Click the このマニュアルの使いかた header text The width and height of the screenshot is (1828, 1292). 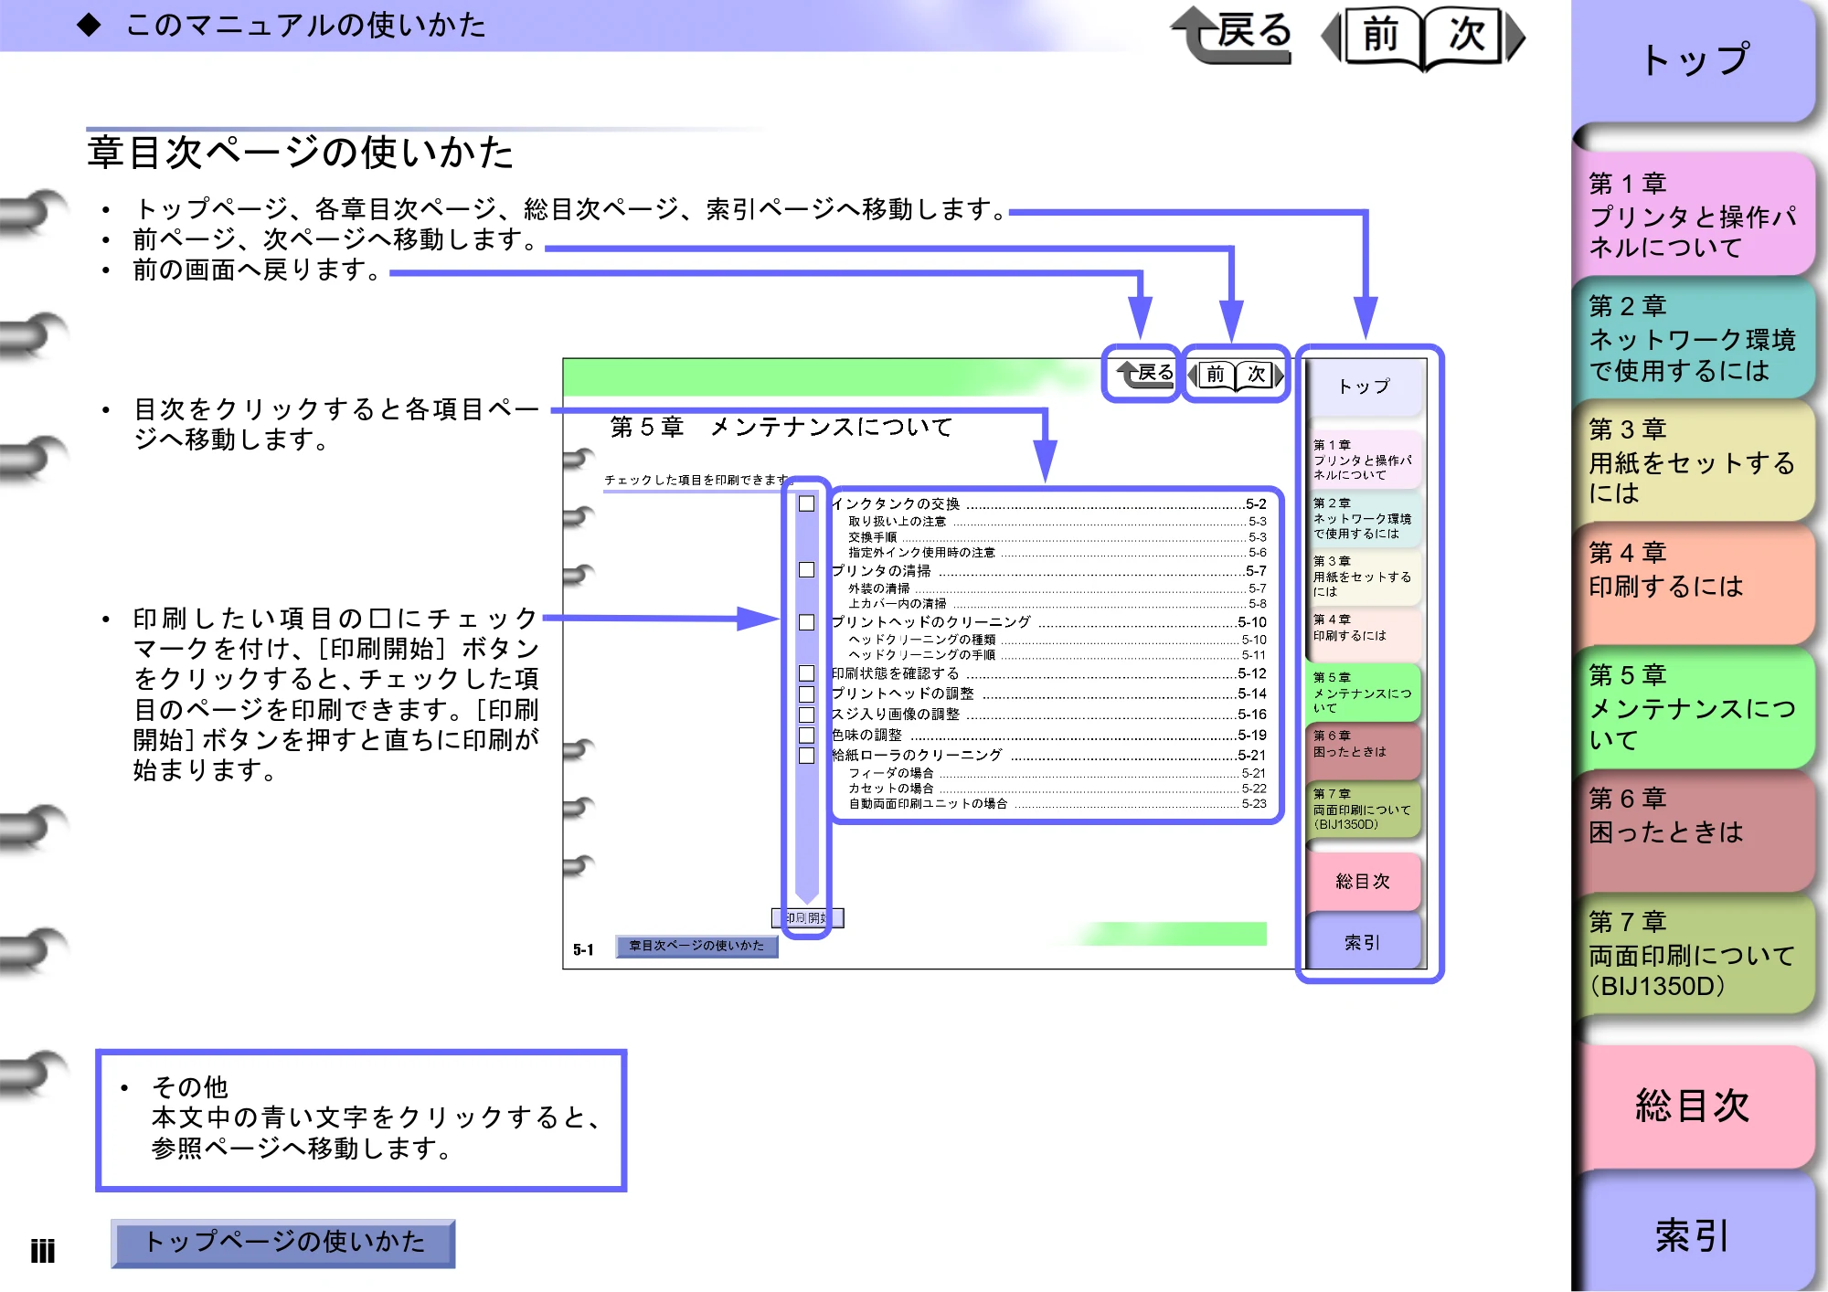point(306,25)
